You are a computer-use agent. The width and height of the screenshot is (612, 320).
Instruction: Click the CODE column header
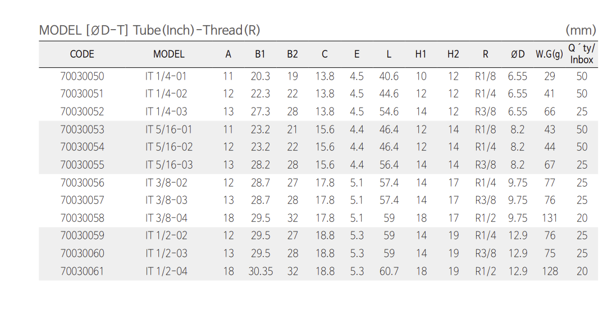click(x=82, y=54)
